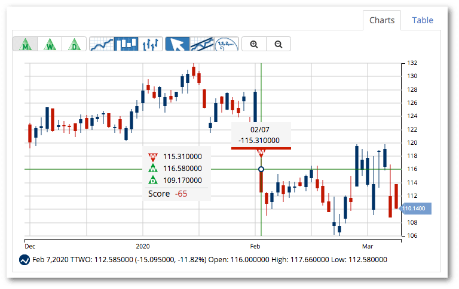459x289 pixels.
Task: Click the green W triangle in legend
Action: tap(153, 168)
